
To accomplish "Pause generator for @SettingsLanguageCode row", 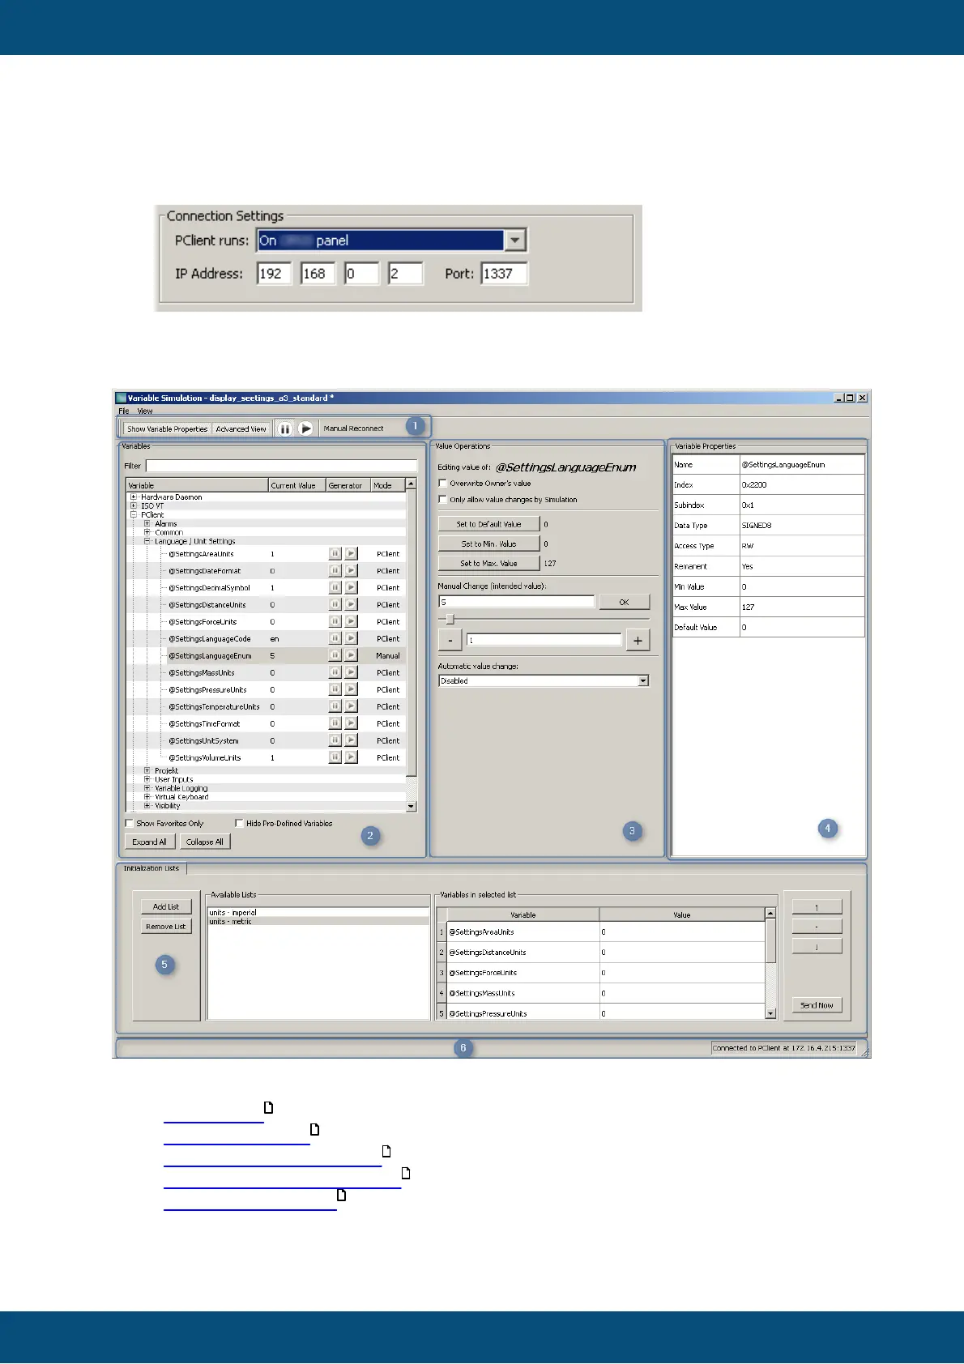I will (335, 639).
